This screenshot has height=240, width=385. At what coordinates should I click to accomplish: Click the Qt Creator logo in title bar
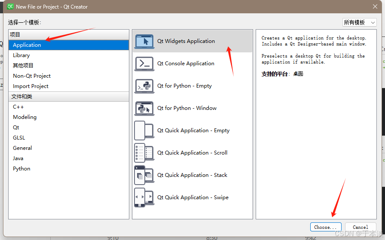[x=10, y=6]
